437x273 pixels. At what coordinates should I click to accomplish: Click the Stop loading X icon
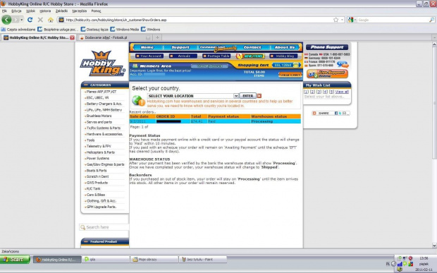(40, 20)
